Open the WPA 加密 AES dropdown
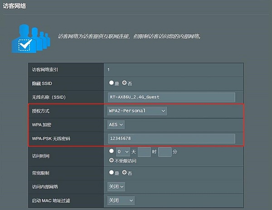This screenshot has height=210, width=272. (116, 124)
